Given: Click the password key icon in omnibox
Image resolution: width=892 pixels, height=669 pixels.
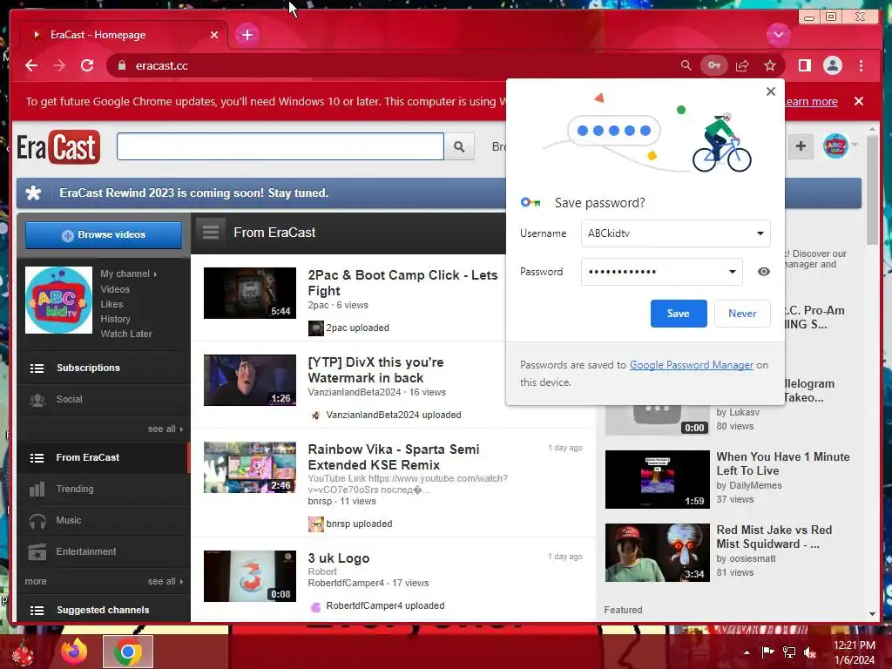Looking at the screenshot, I should coord(714,65).
